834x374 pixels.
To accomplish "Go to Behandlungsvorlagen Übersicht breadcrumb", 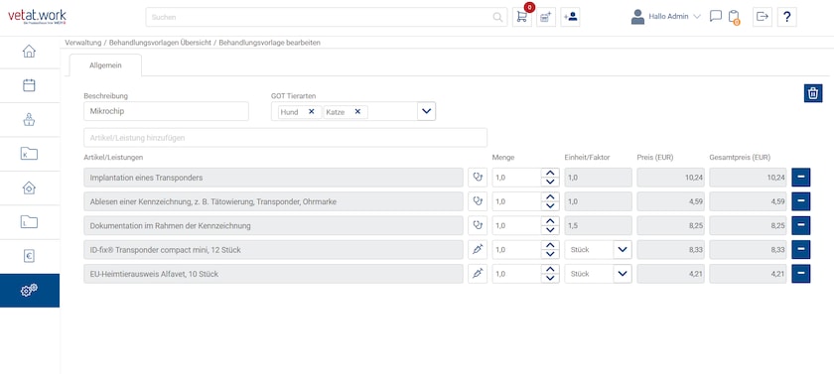I will (x=160, y=43).
